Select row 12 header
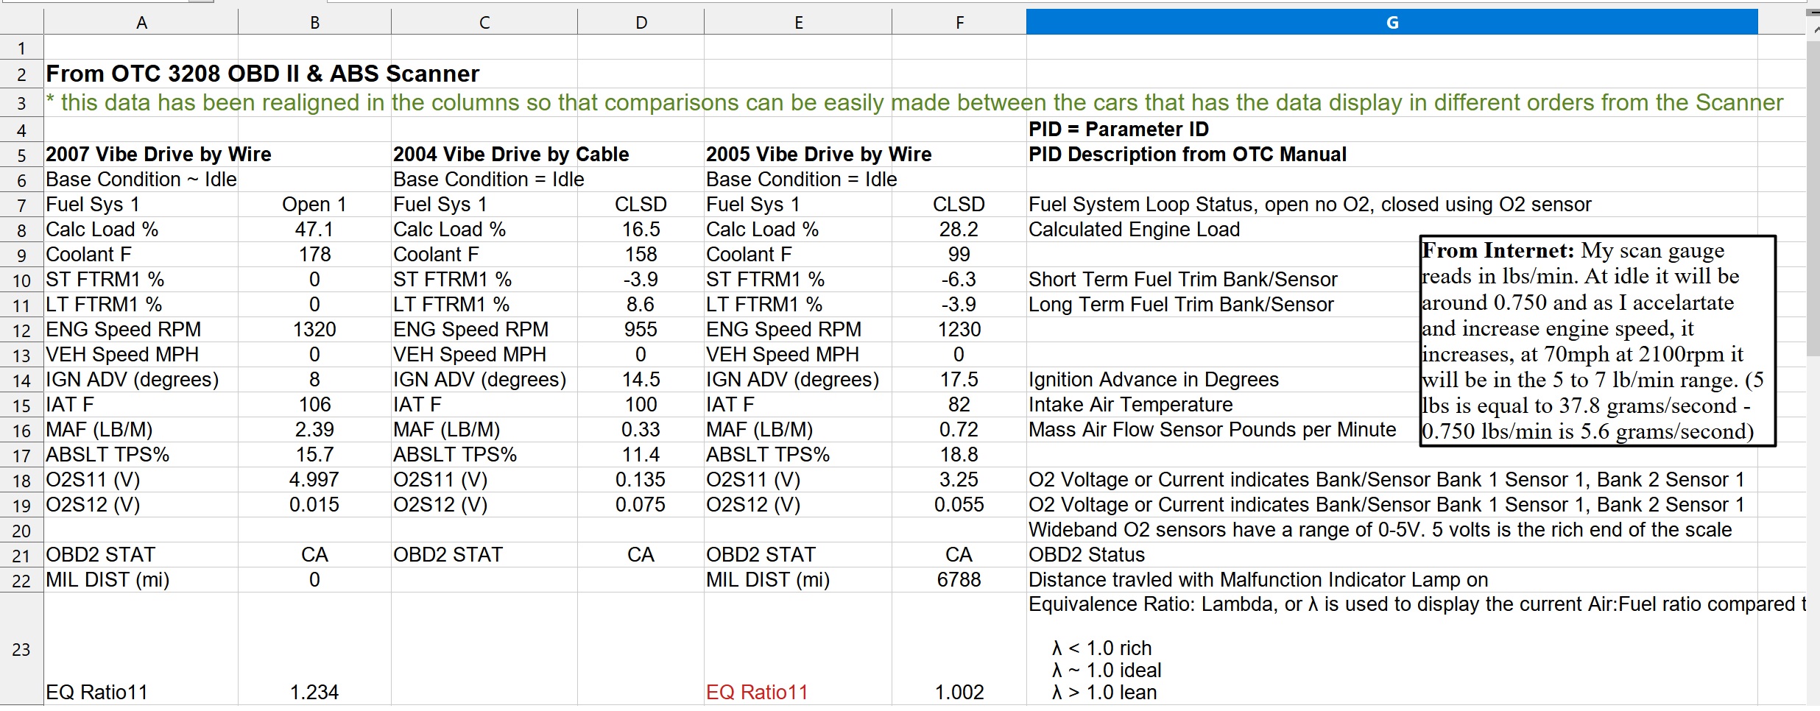Image resolution: width=1820 pixels, height=711 pixels. (21, 330)
